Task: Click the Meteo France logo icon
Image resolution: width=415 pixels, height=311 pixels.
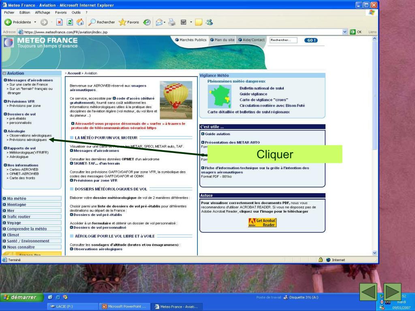Action: [9, 43]
